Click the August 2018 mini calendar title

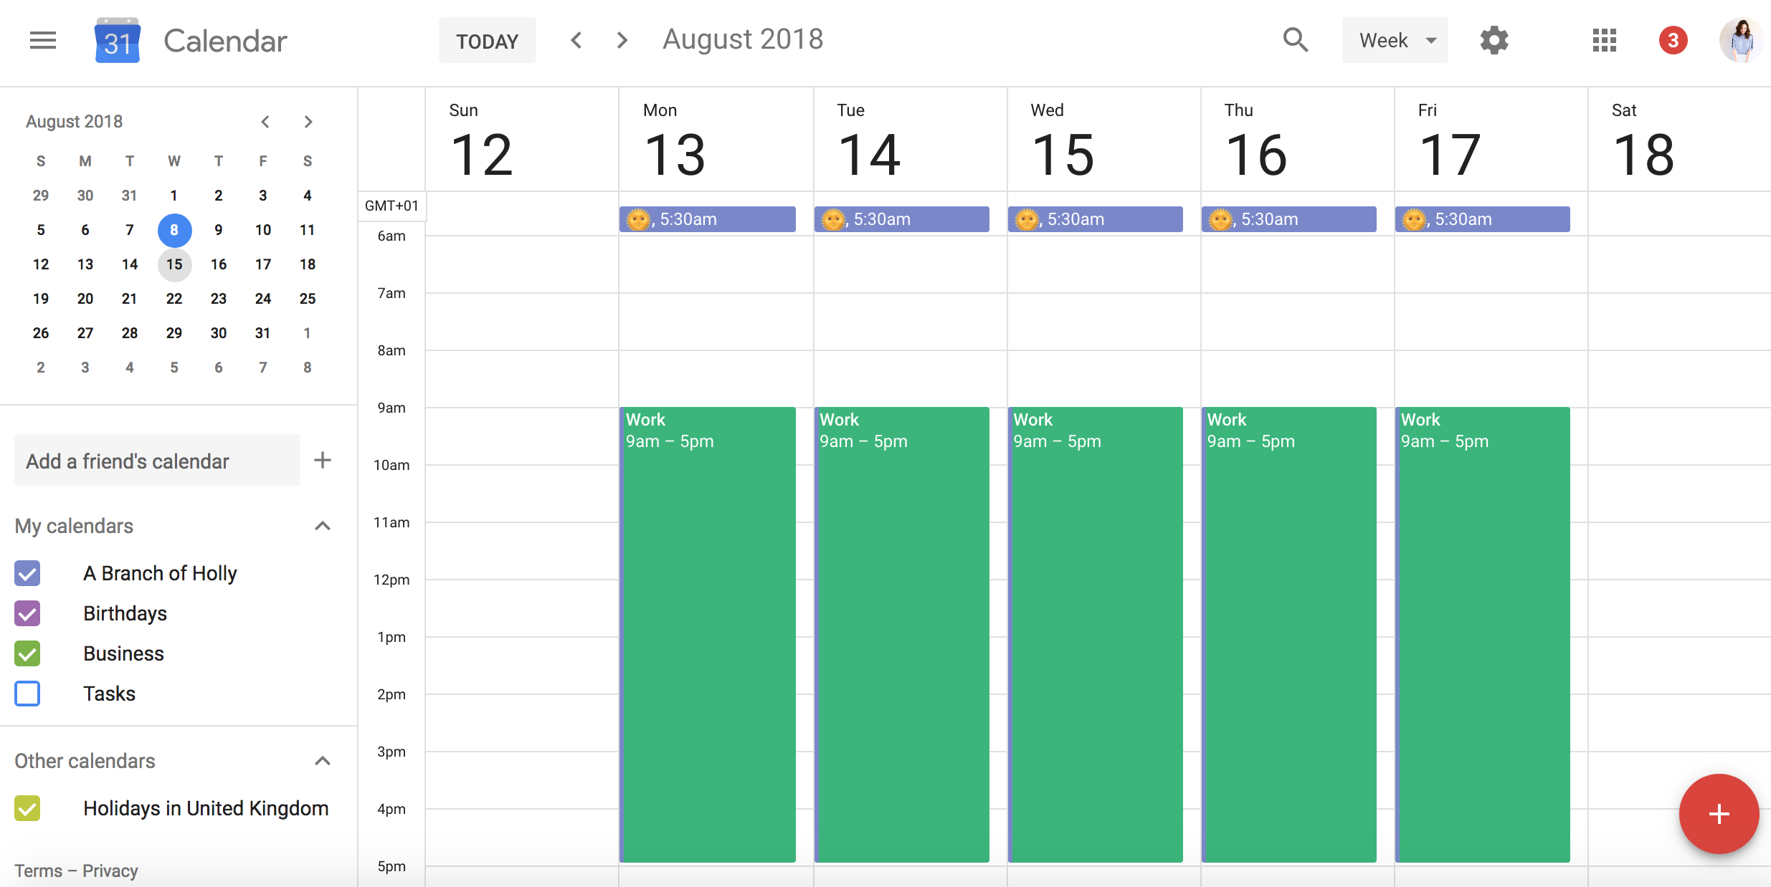pos(75,122)
